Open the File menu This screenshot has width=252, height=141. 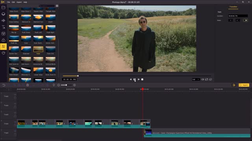8,2
